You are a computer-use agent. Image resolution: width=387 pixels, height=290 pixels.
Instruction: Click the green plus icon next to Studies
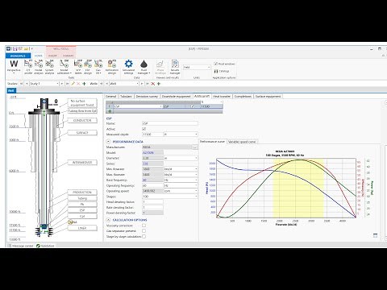[84, 84]
